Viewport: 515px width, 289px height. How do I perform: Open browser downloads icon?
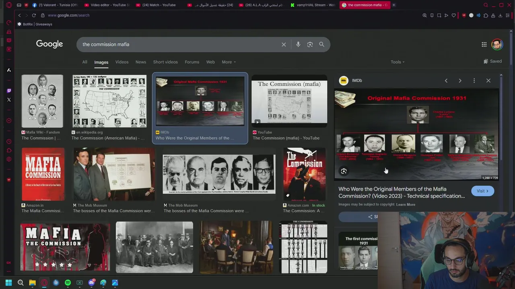coord(500,15)
